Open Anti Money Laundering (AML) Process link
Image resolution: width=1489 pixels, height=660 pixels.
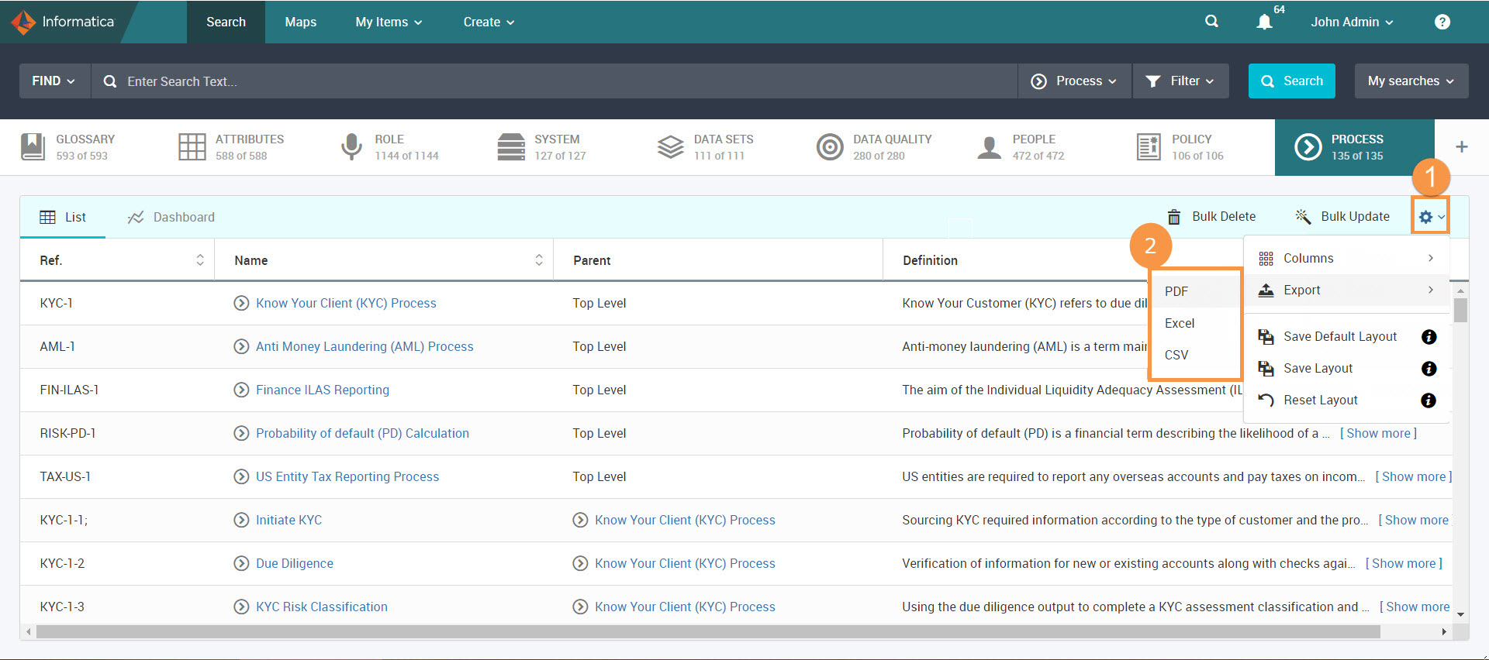(364, 346)
